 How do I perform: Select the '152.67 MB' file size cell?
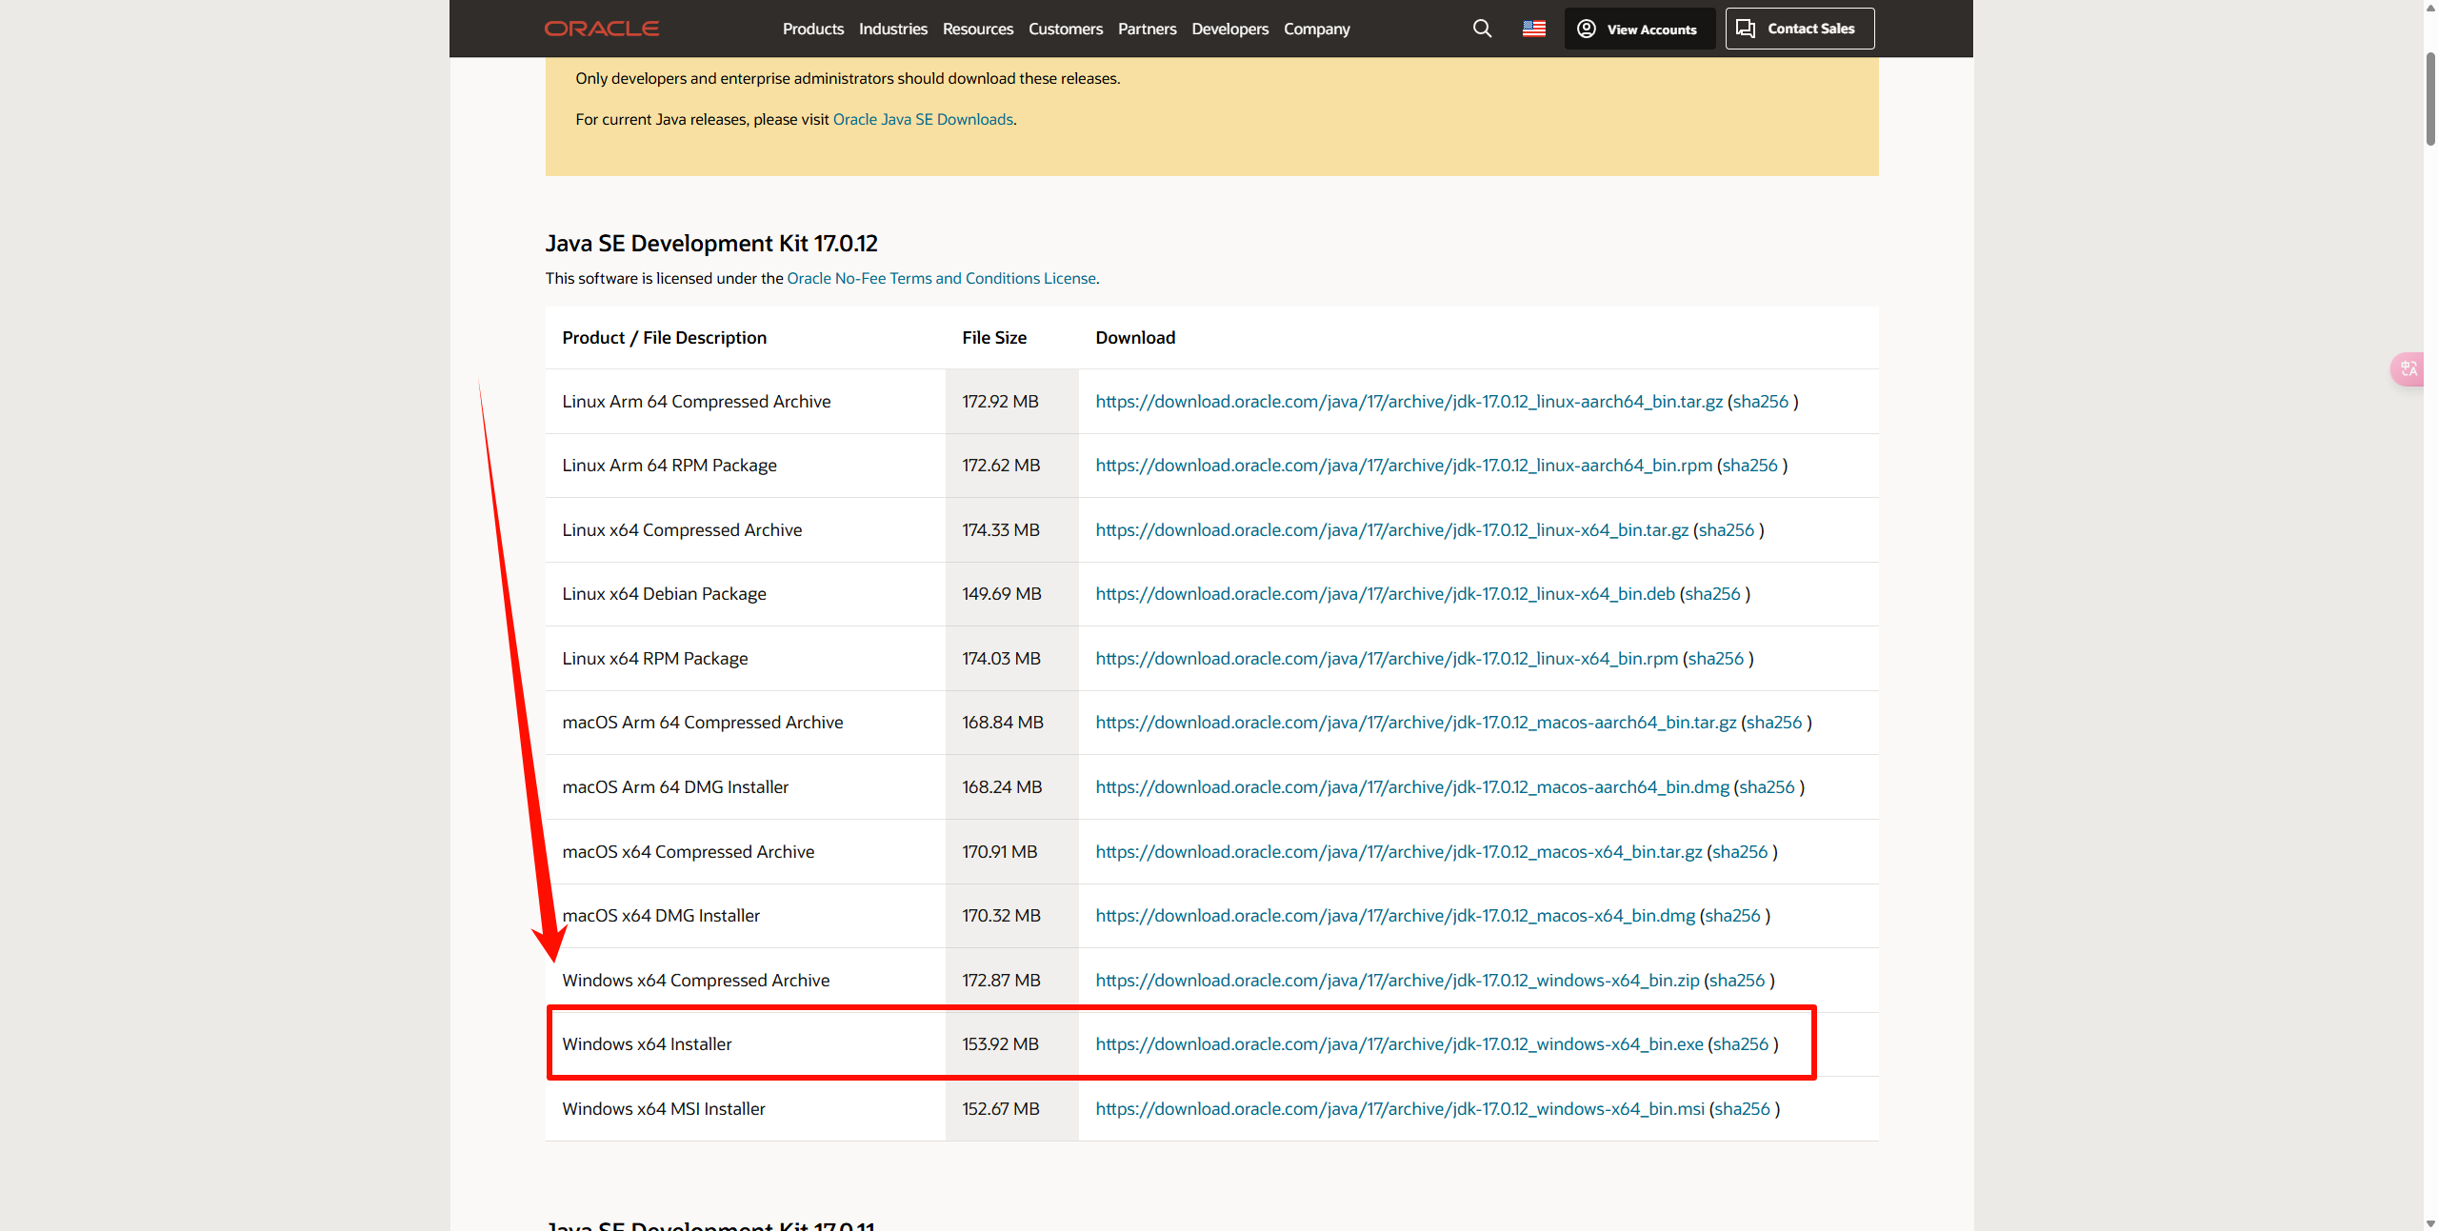1012,1109
